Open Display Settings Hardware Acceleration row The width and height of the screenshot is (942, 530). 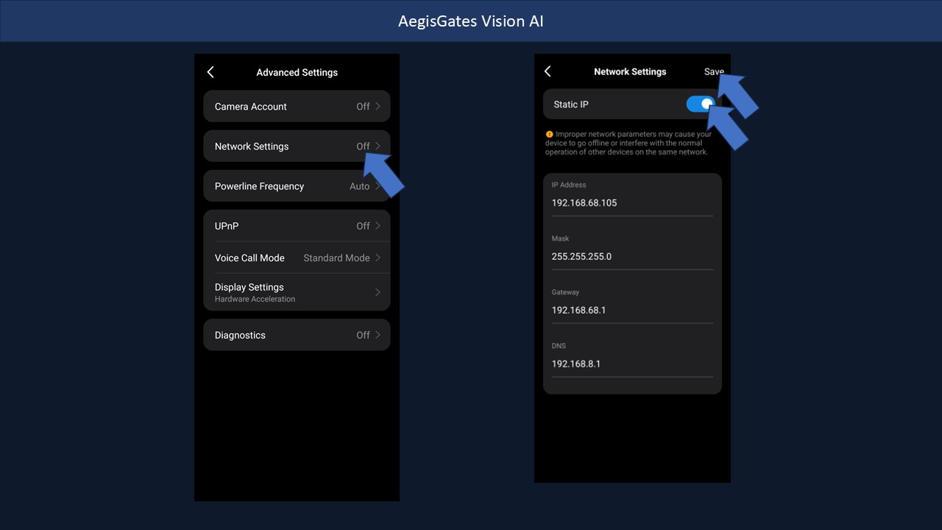297,292
